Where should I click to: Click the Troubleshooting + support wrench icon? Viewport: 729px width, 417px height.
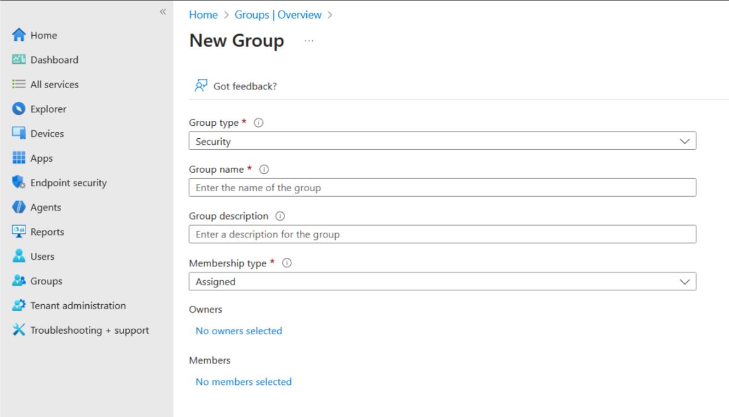19,330
